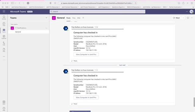The image size is (195, 112).
Task: Select the General channel
Action: pos(29,32)
